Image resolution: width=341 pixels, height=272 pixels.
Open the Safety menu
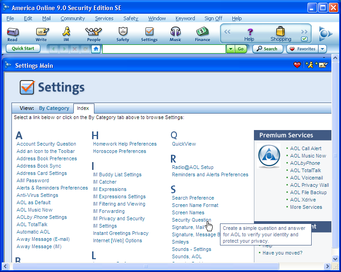point(131,18)
